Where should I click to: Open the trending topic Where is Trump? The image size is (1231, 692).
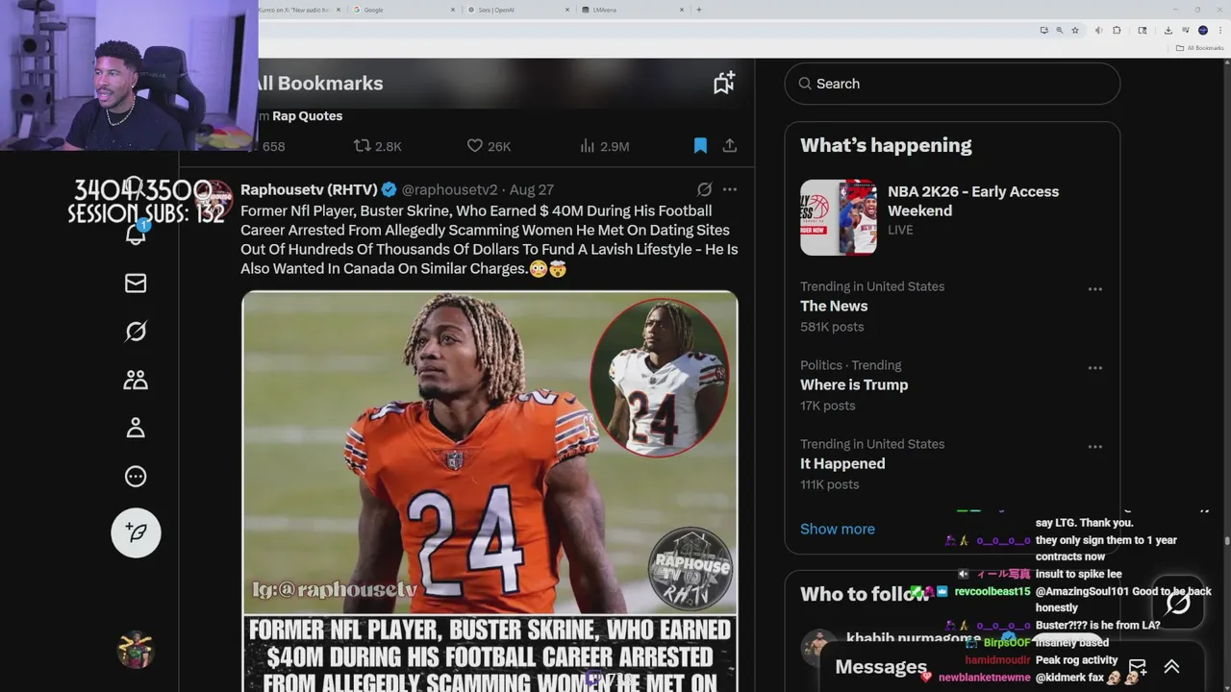854,384
